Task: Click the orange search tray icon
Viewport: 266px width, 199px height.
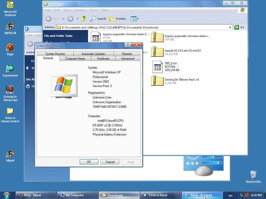Action: pyautogui.click(x=247, y=195)
